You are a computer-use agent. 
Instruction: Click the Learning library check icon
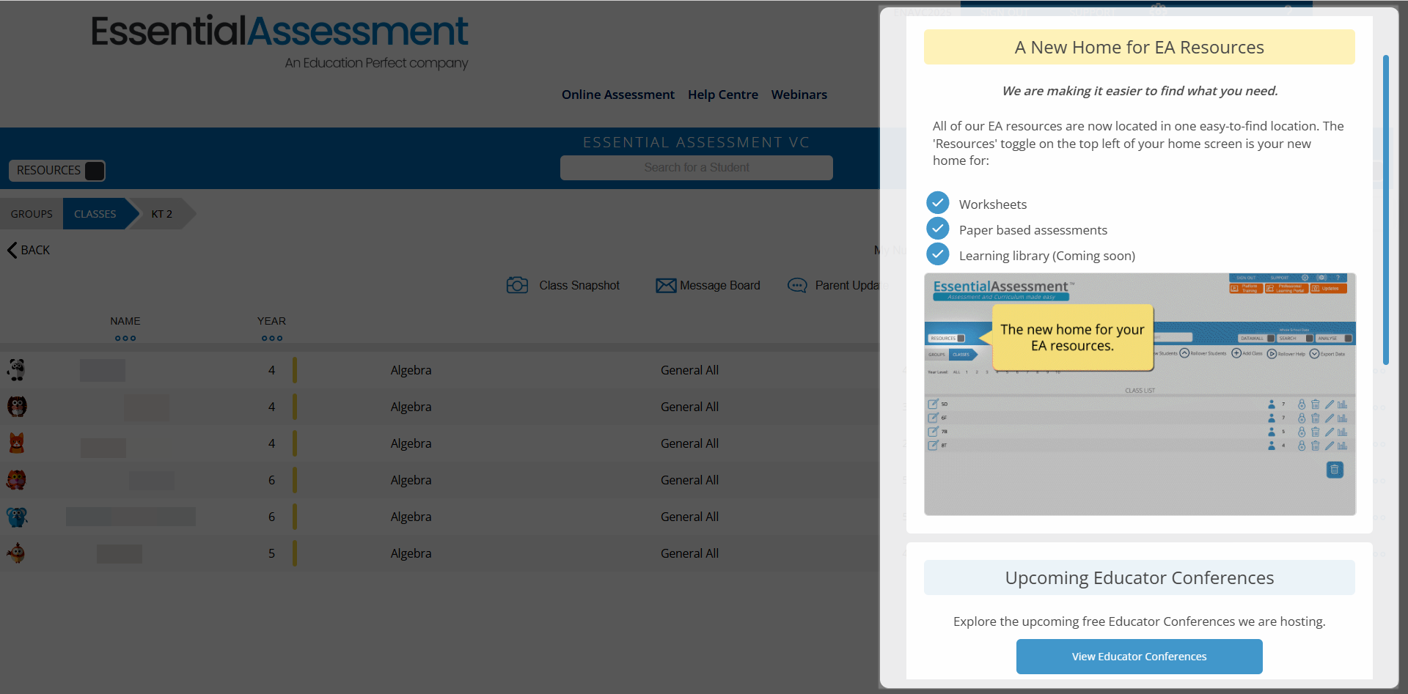click(x=937, y=254)
